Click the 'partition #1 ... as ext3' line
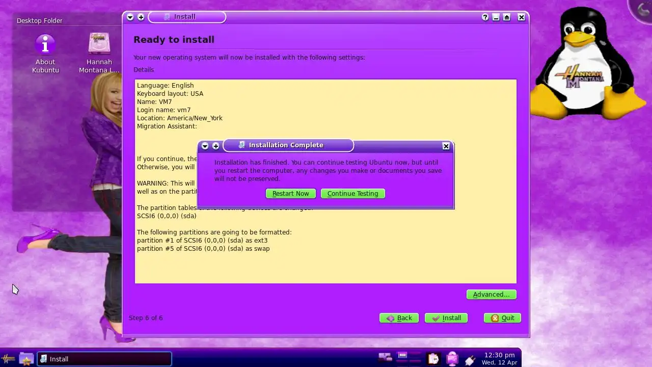Screen dimensions: 652x367 [202, 241]
